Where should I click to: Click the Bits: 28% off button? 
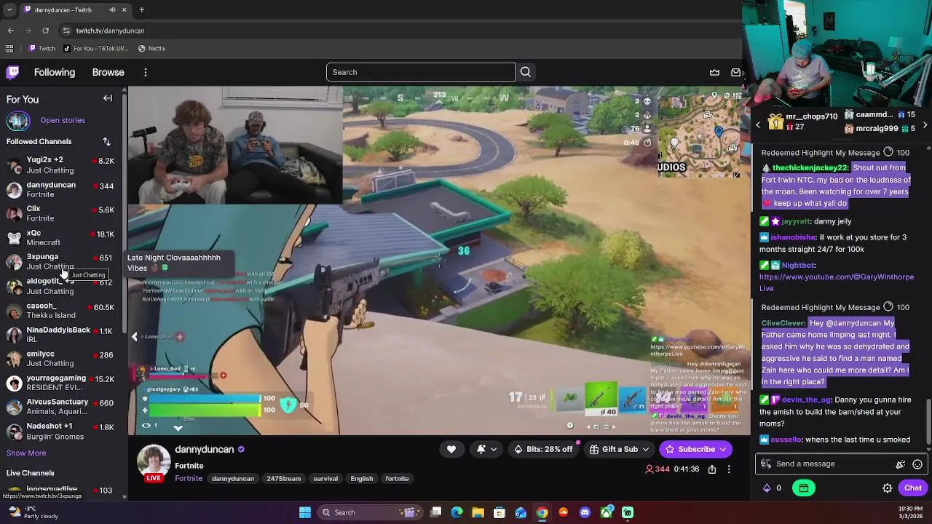pyautogui.click(x=543, y=449)
